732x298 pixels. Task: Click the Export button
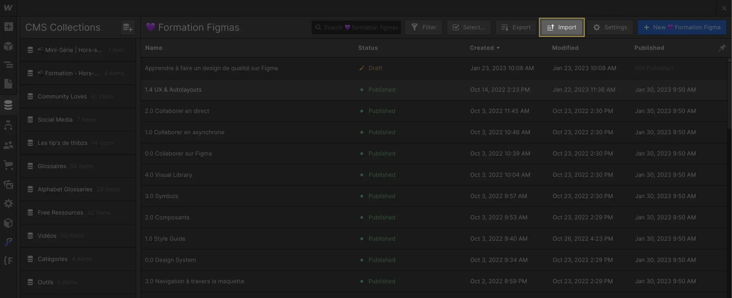pos(516,27)
